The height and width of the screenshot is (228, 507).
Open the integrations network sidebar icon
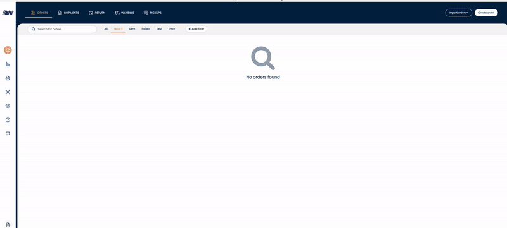point(8,92)
